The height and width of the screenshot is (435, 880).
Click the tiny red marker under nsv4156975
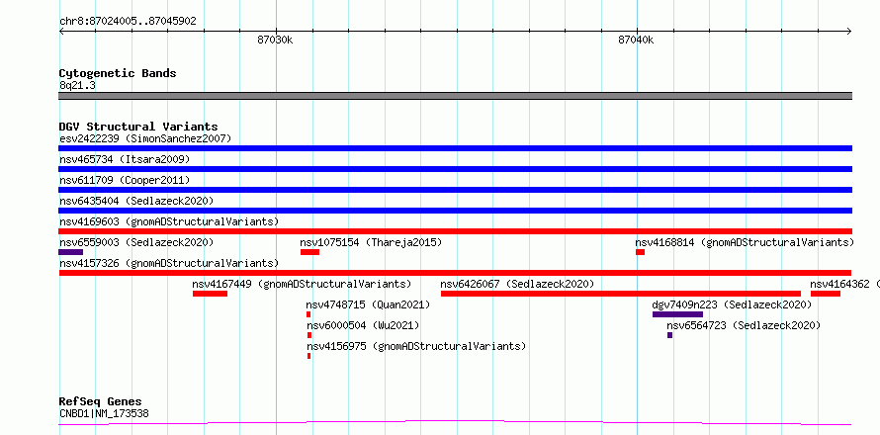[308, 356]
